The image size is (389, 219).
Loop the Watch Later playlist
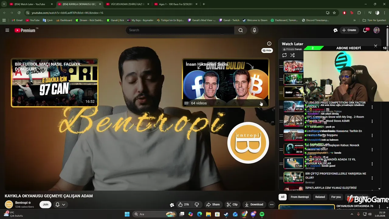click(284, 55)
